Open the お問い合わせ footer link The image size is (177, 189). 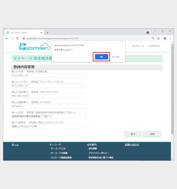tap(132, 144)
